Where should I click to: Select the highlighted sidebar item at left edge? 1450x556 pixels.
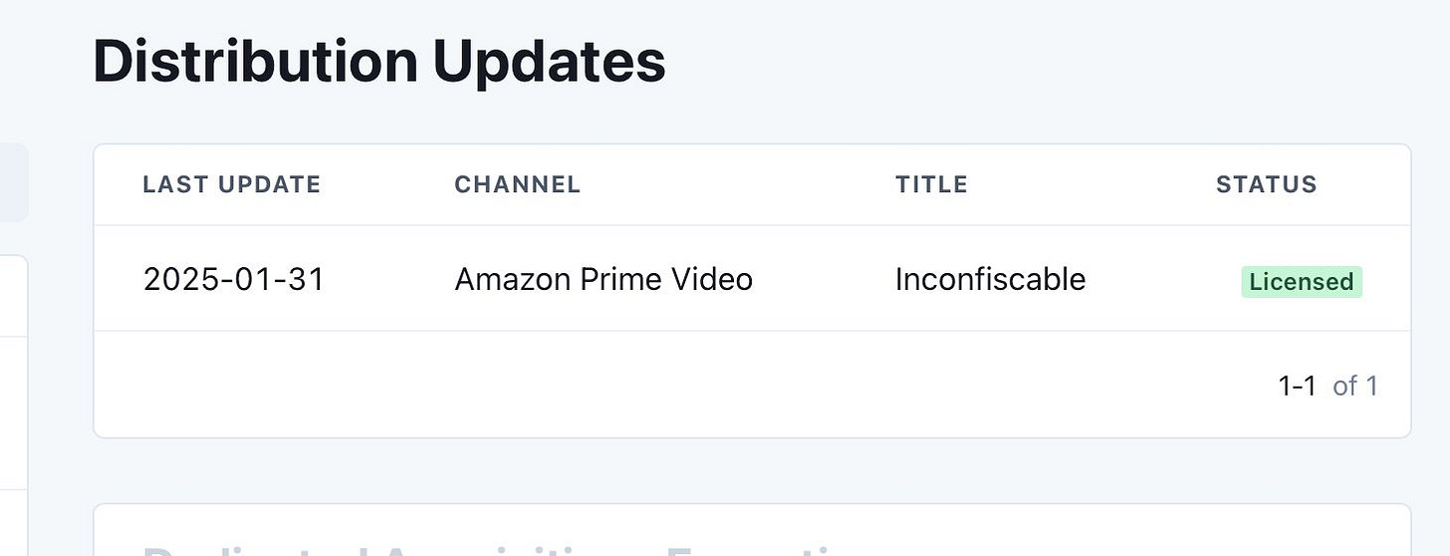(x=14, y=182)
